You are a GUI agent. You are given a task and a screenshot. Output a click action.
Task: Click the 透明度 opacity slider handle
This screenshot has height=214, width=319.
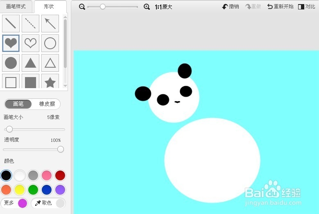click(x=61, y=149)
